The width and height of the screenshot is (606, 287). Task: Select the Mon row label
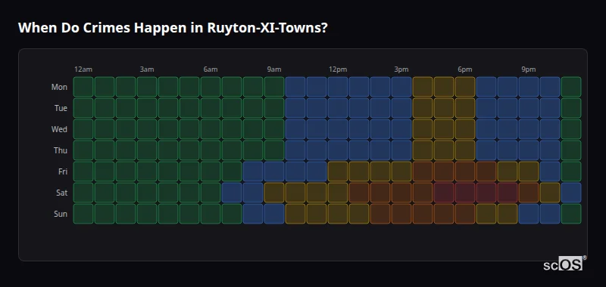(59, 87)
